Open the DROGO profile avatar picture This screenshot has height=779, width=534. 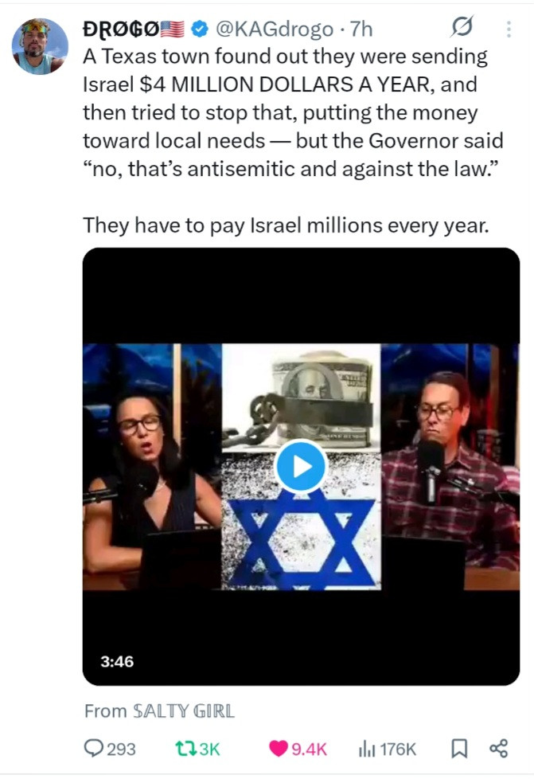point(40,46)
